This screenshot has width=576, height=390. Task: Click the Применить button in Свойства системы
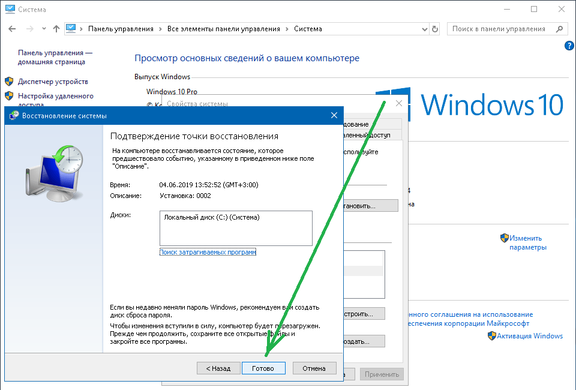[382, 374]
